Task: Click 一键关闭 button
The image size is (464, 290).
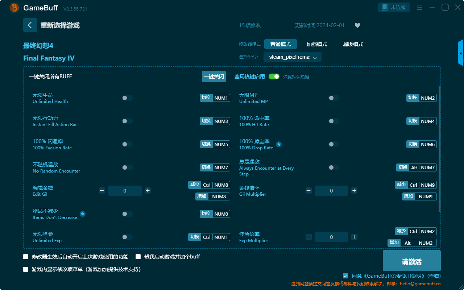Action: [214, 76]
